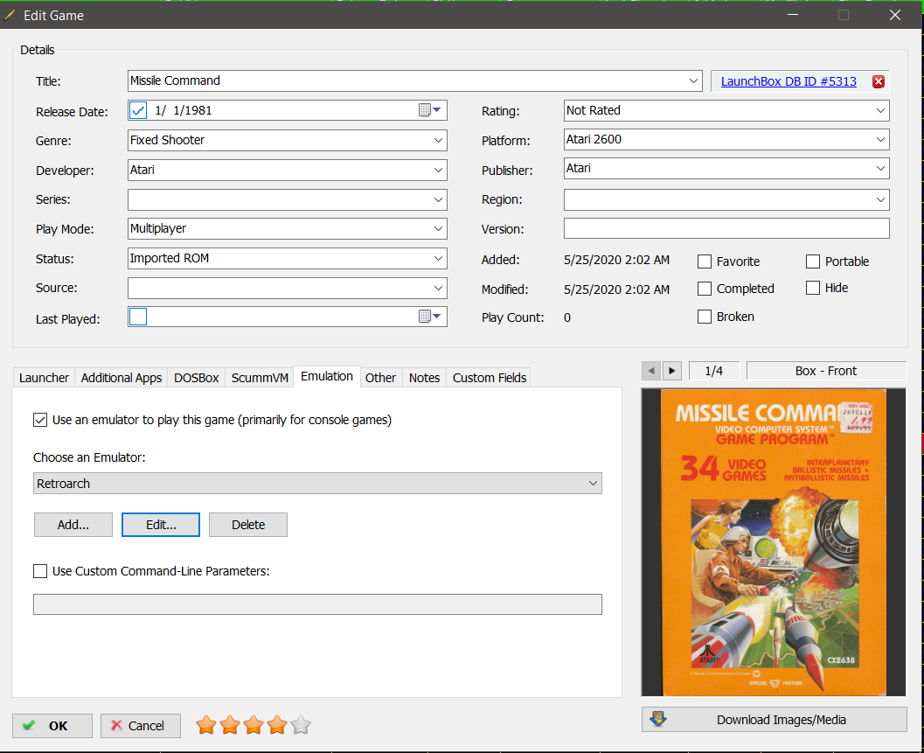This screenshot has width=924, height=753.
Task: Click the Modified date 5/25/2020 2:02 AM
Action: coord(616,289)
